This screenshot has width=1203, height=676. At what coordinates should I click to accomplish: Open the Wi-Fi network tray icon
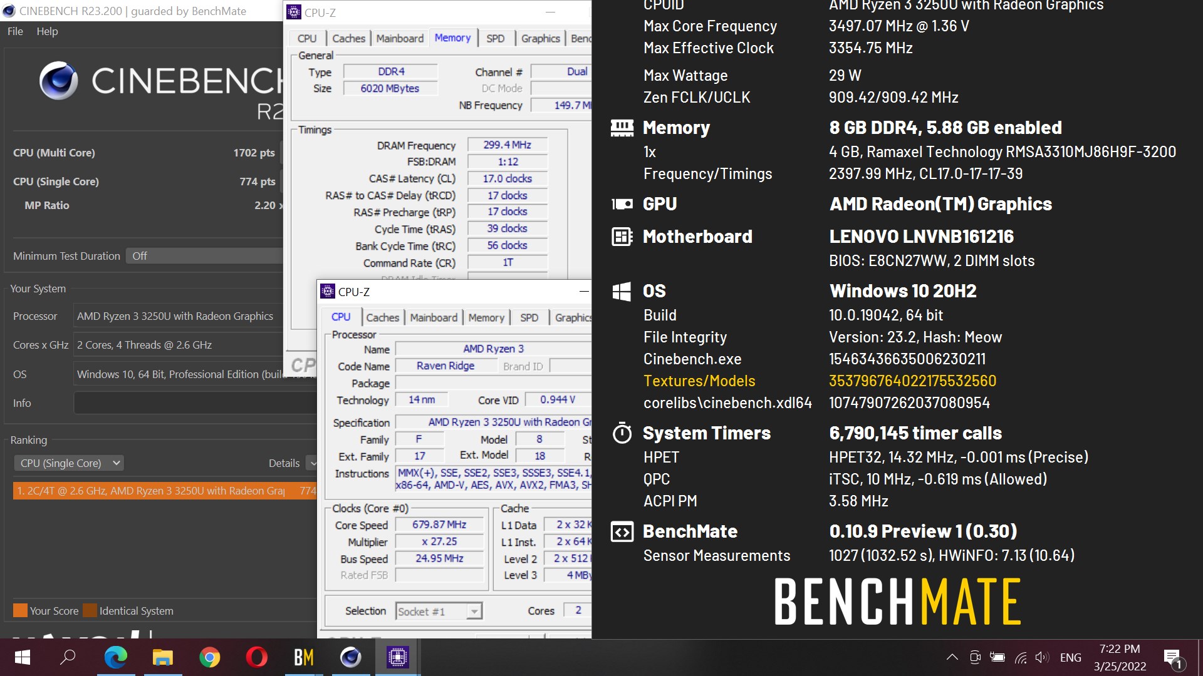[x=1021, y=657]
